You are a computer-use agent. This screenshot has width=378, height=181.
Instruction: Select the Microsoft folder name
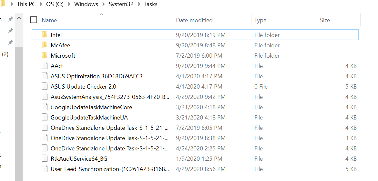click(x=63, y=56)
